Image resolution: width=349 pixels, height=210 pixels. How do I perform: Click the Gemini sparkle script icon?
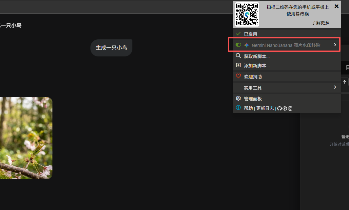247,45
